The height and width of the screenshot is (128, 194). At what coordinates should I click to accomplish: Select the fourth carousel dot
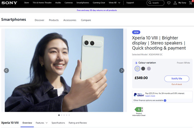click(67, 115)
